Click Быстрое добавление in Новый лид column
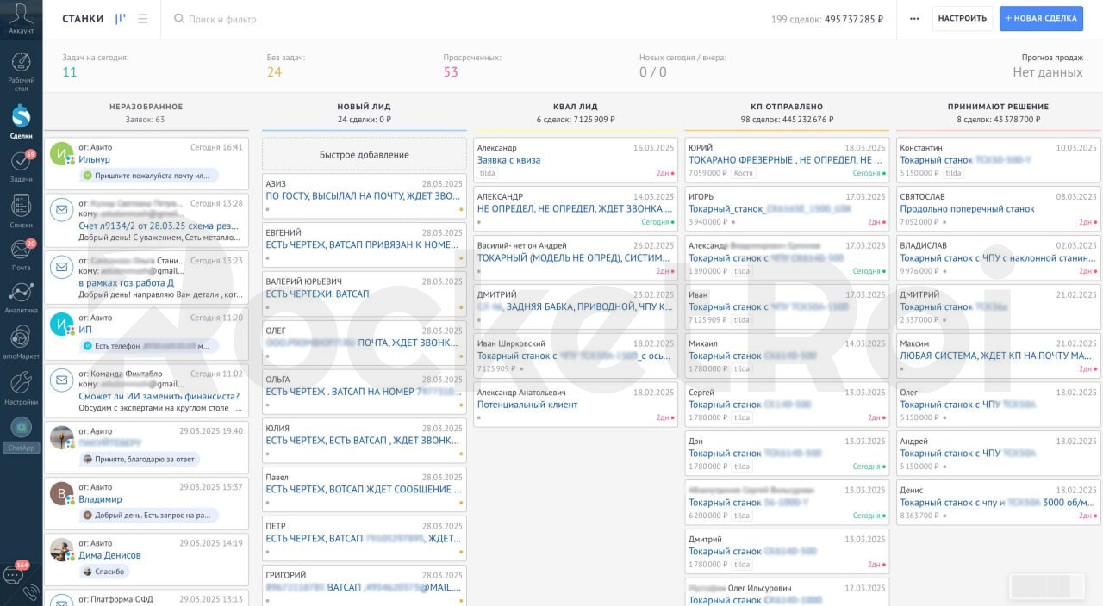The height and width of the screenshot is (606, 1103). (364, 155)
